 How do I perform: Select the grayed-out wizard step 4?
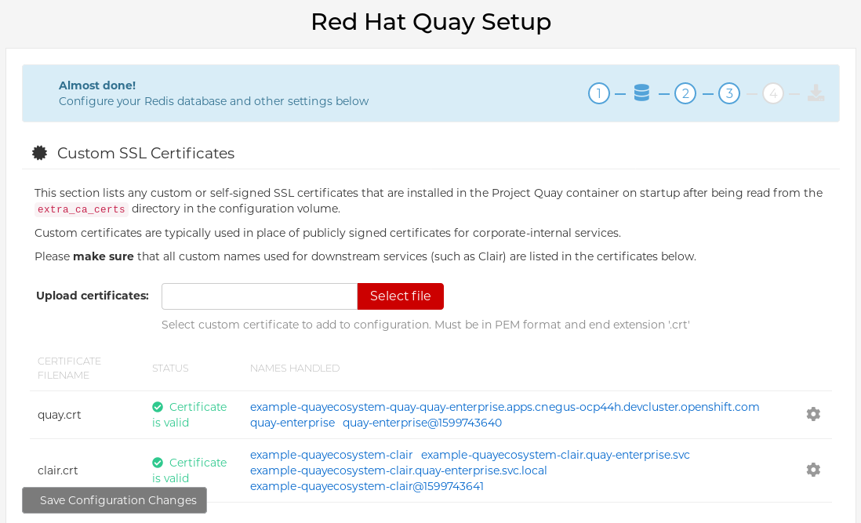[772, 93]
